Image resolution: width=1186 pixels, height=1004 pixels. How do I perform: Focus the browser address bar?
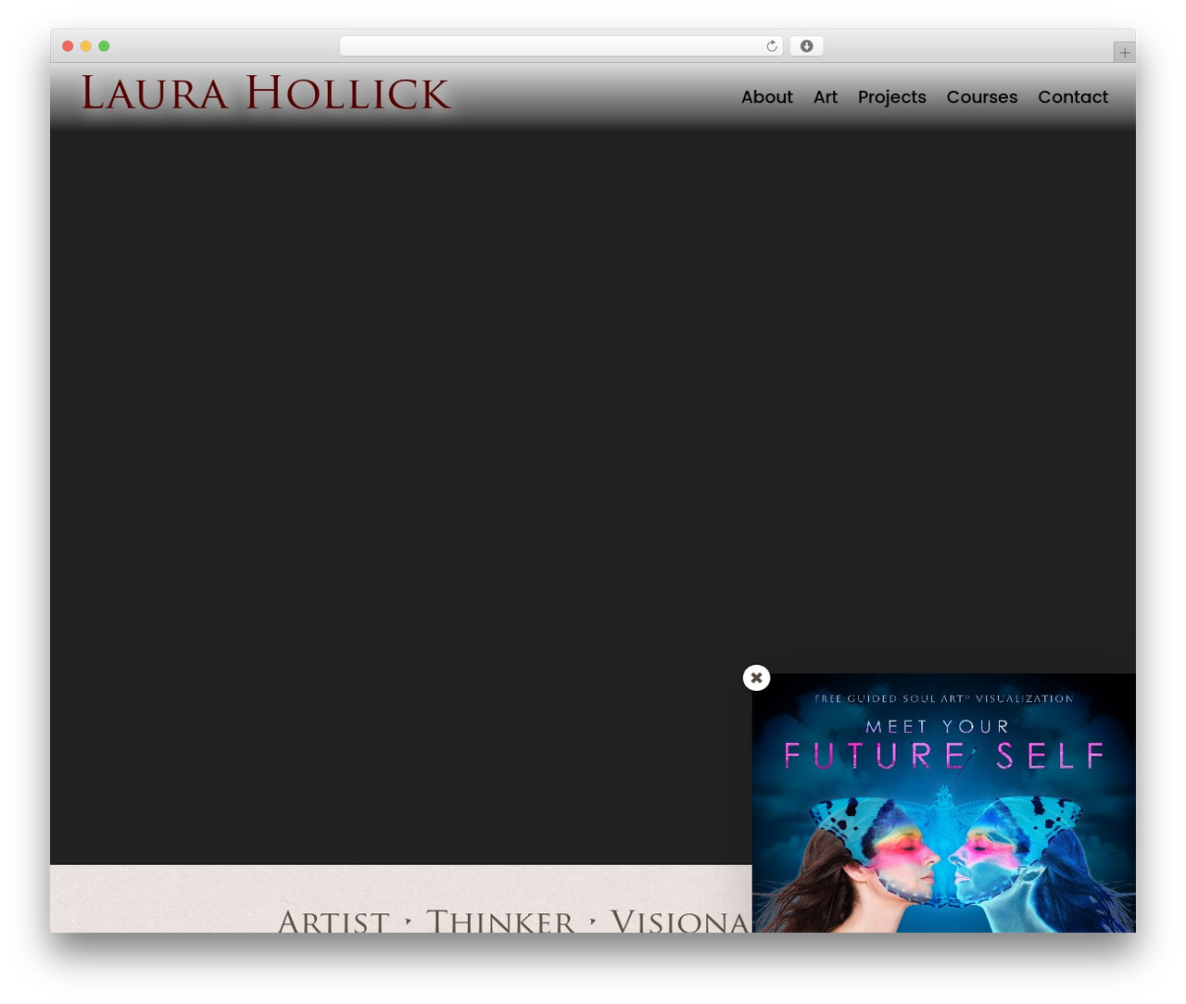click(561, 46)
